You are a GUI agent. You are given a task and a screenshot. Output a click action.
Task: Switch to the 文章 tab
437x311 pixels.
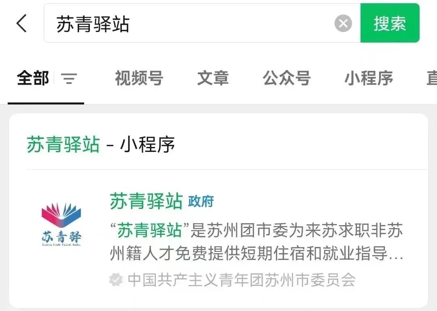[213, 78]
